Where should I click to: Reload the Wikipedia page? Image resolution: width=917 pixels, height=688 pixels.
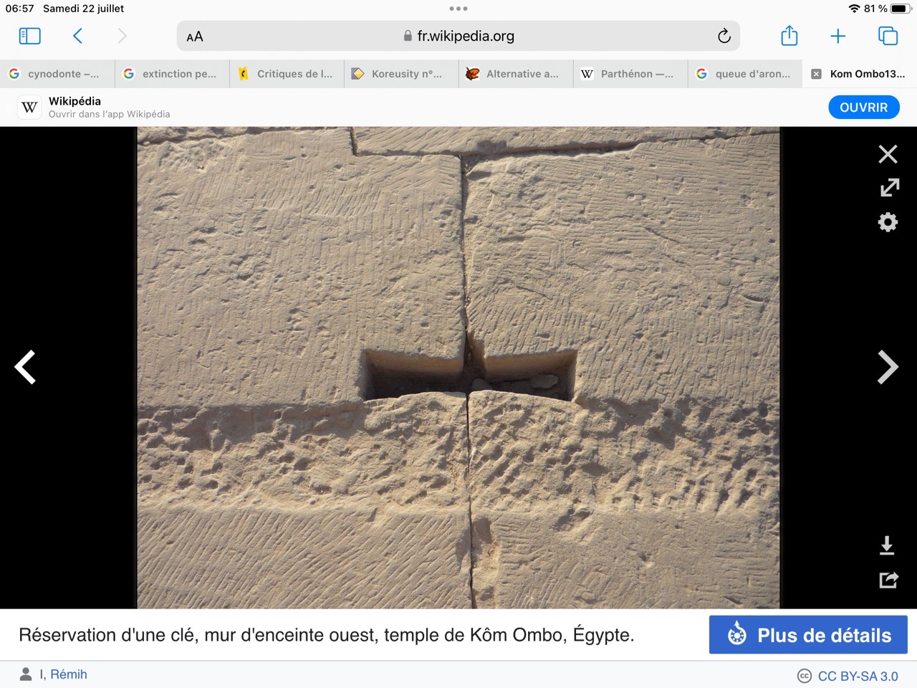tap(724, 36)
